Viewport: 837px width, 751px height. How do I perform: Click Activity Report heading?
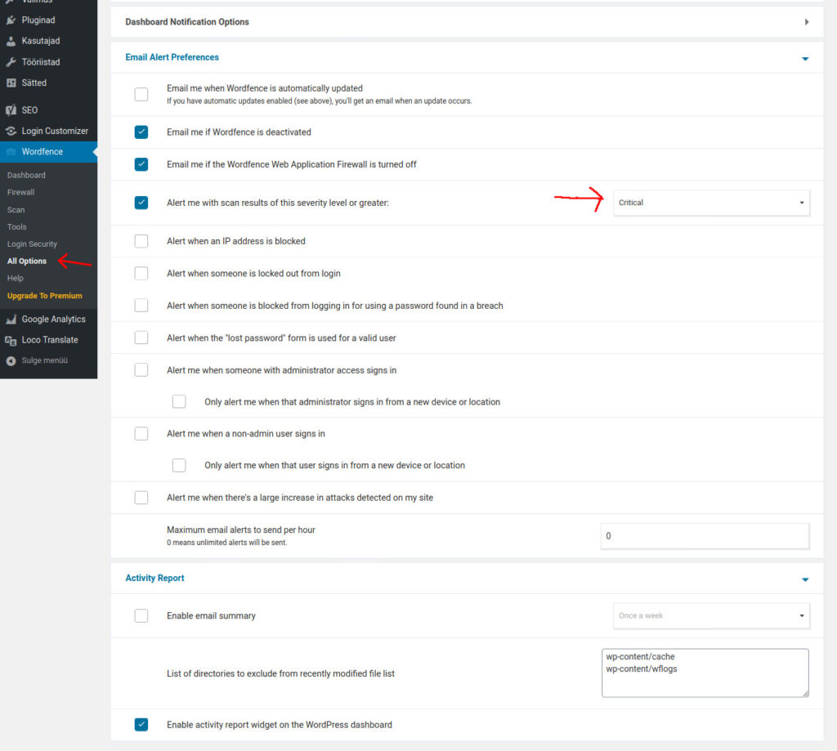click(154, 578)
